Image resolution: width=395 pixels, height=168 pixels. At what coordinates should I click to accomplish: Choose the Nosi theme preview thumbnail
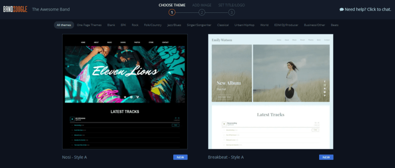(125, 92)
